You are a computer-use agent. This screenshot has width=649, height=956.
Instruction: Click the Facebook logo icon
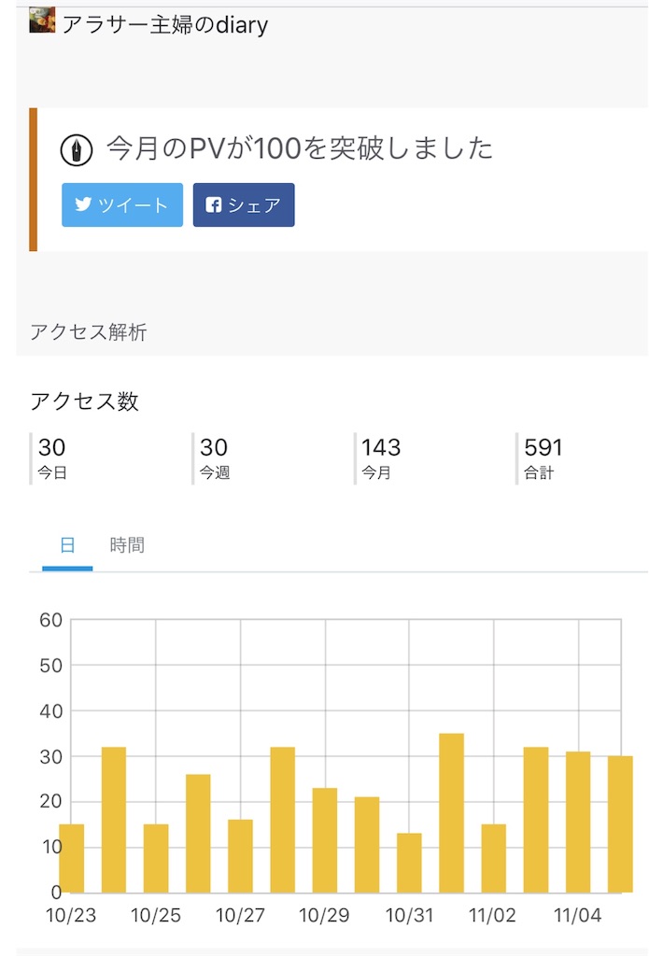[x=214, y=204]
